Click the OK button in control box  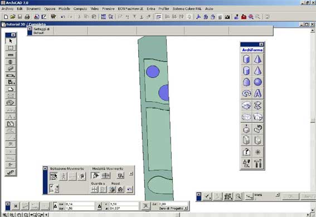[x=290, y=196]
